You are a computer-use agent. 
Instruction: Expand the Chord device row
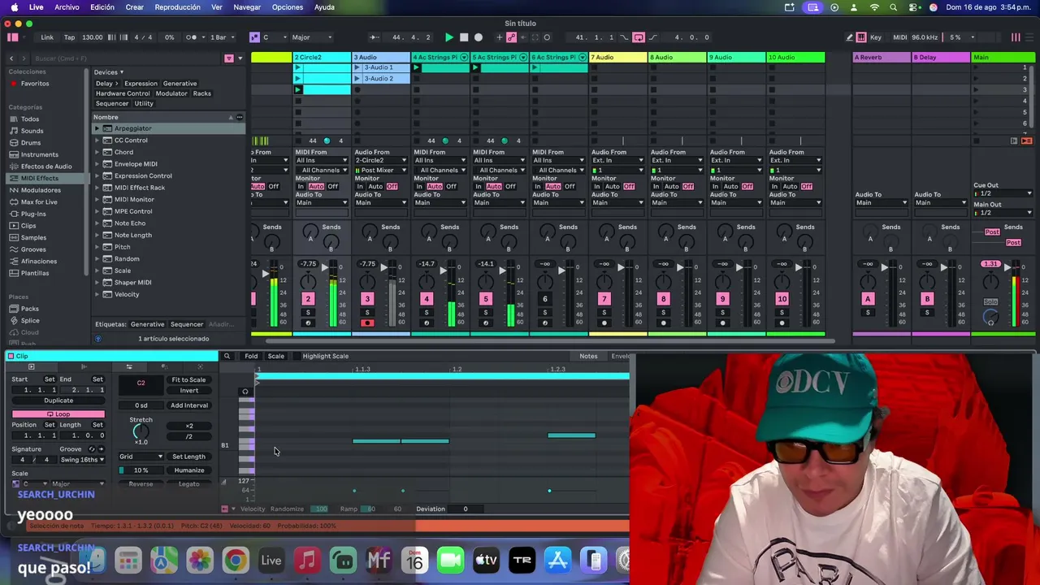(x=97, y=152)
